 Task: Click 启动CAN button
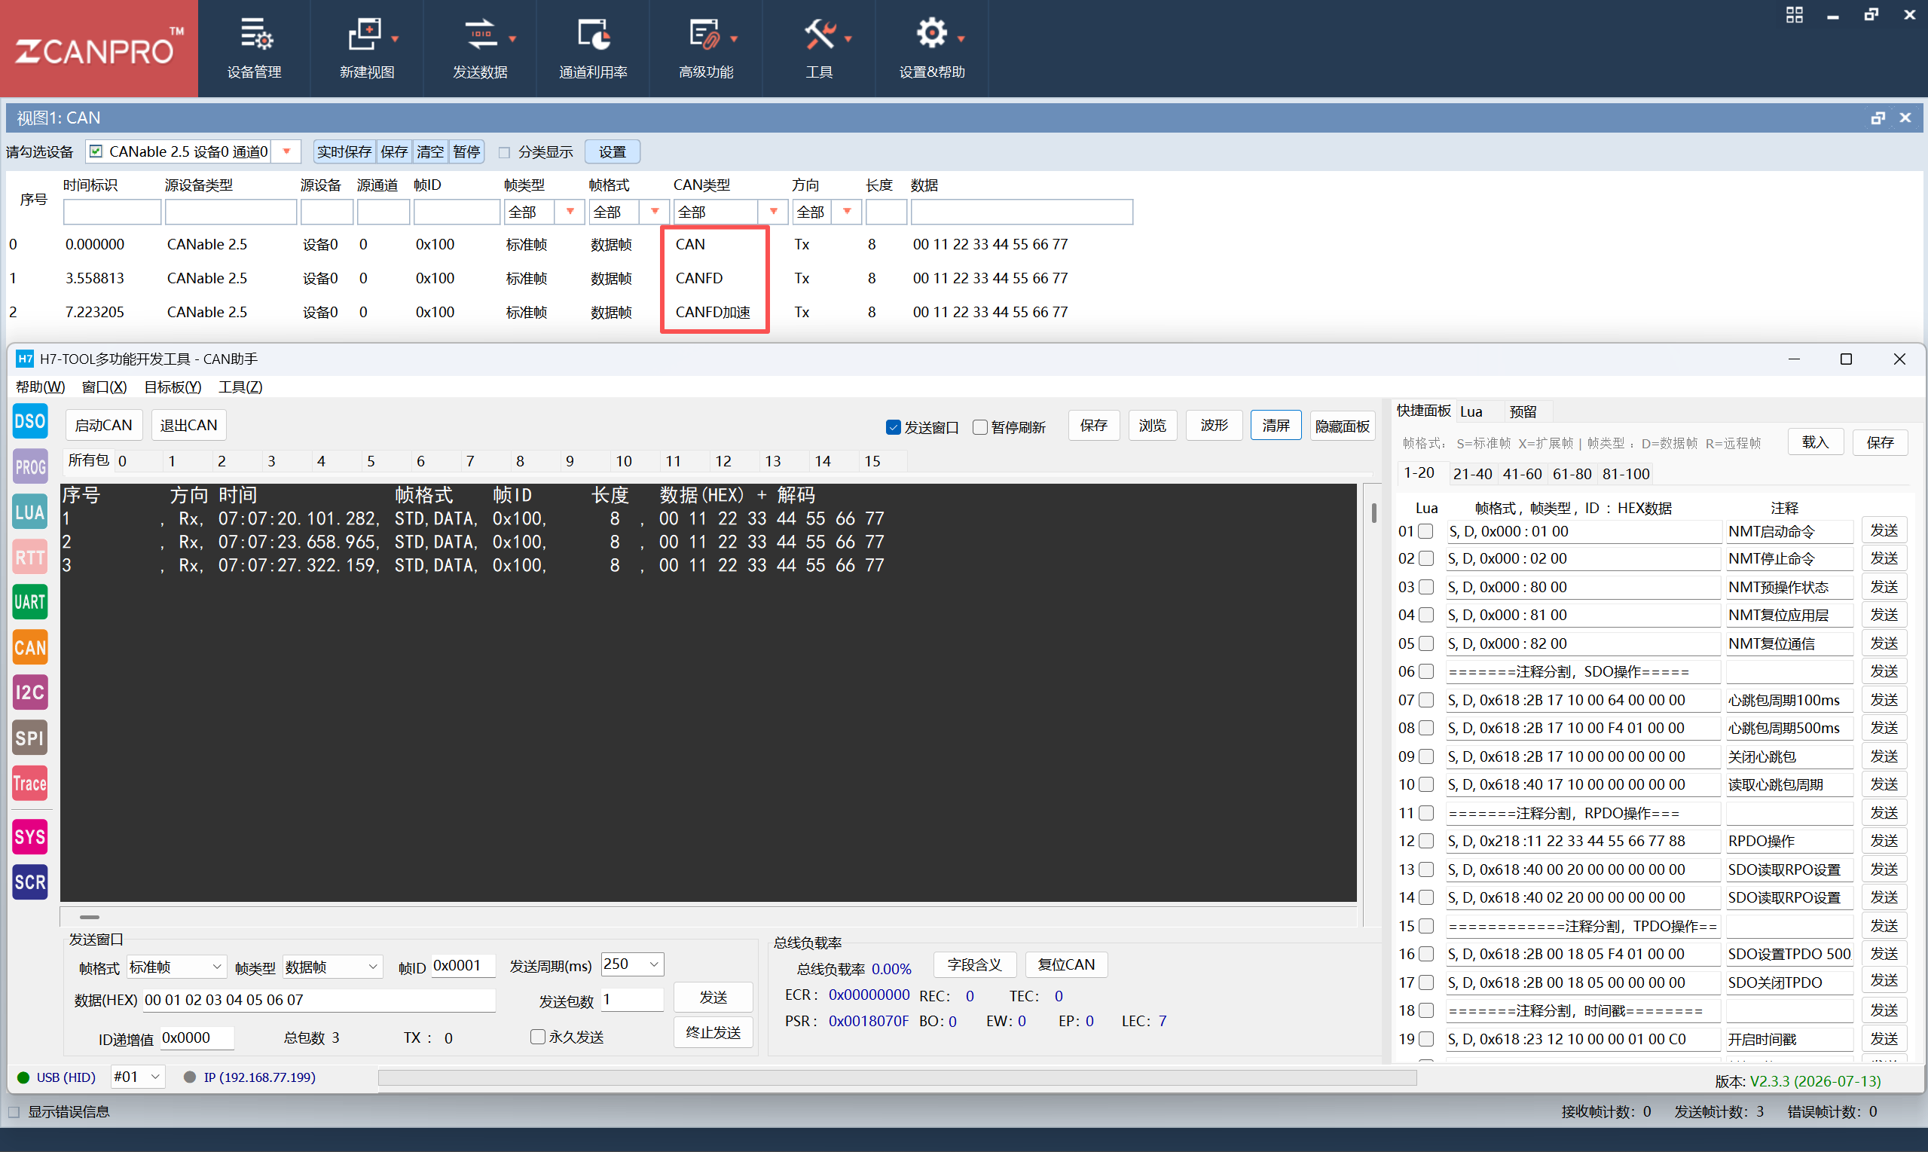103,426
